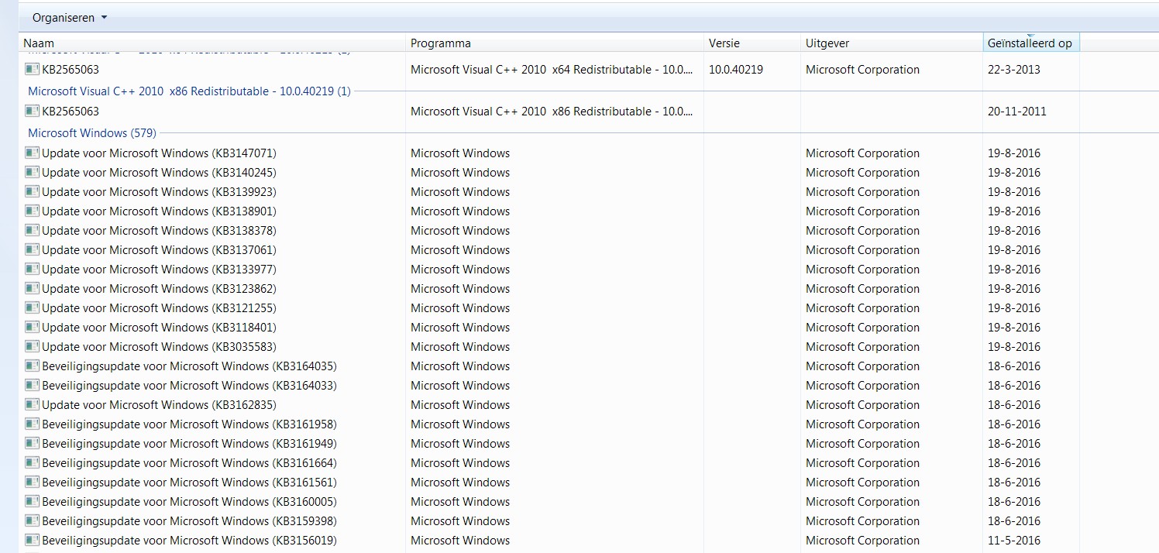Select the name 'Update voor Microsoft Windows (KB3138901)'
Image resolution: width=1159 pixels, height=553 pixels.
159,211
